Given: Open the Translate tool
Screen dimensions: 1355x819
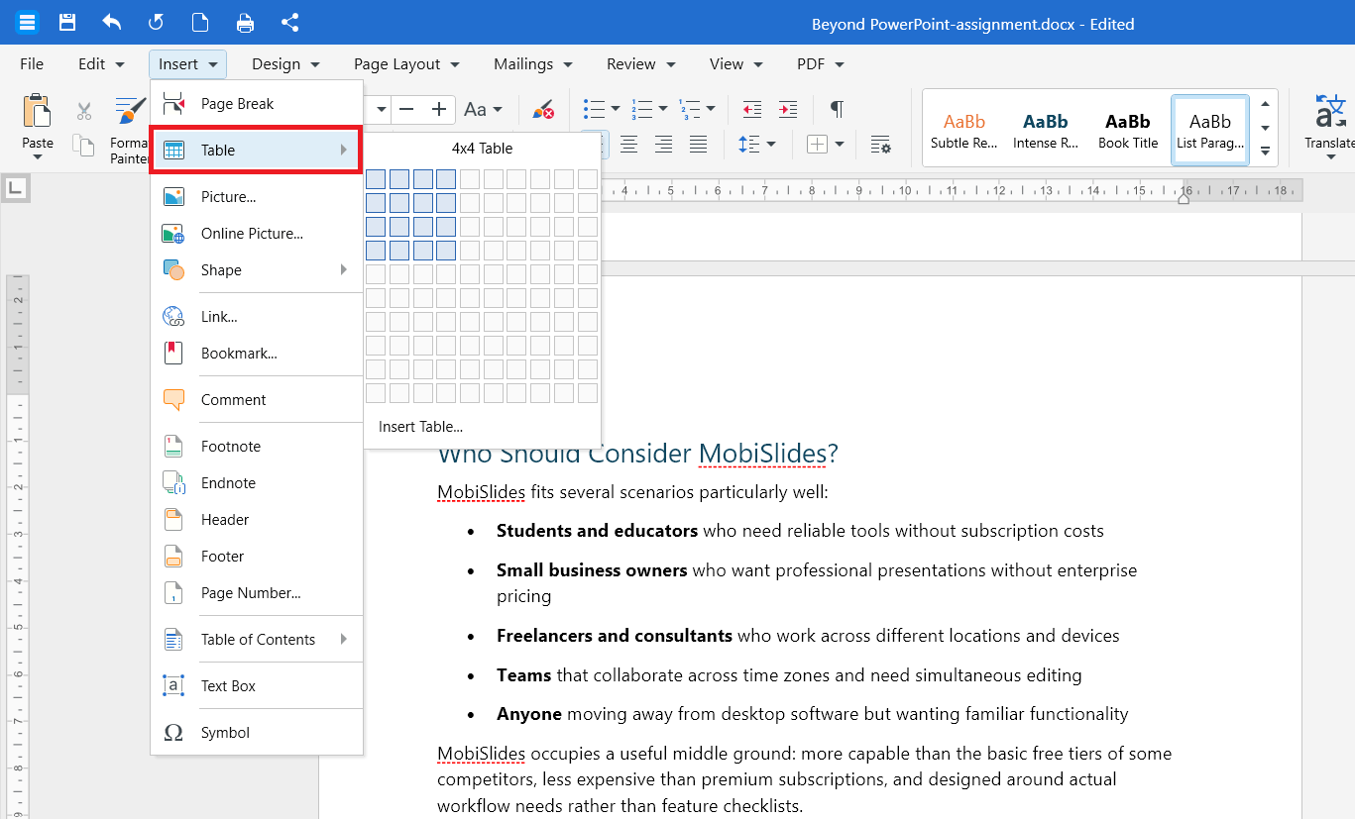Looking at the screenshot, I should (1329, 122).
